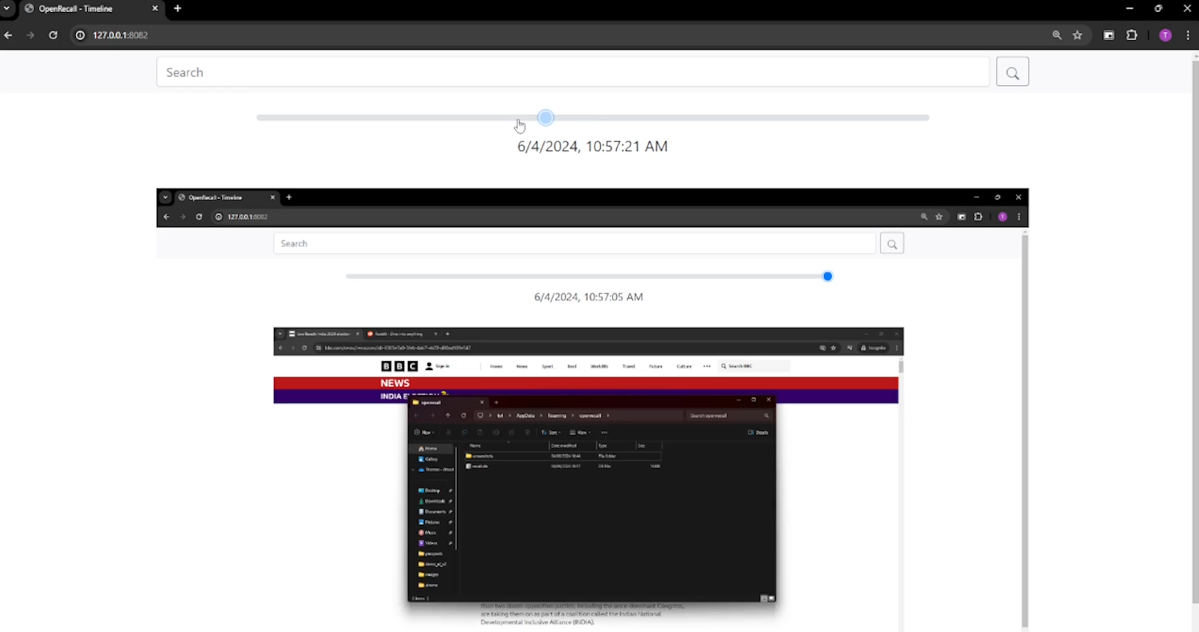Viewport: 1199px width, 632px height.
Task: Click the picture-in-picture extension icon in the toolbar
Action: point(1109,35)
